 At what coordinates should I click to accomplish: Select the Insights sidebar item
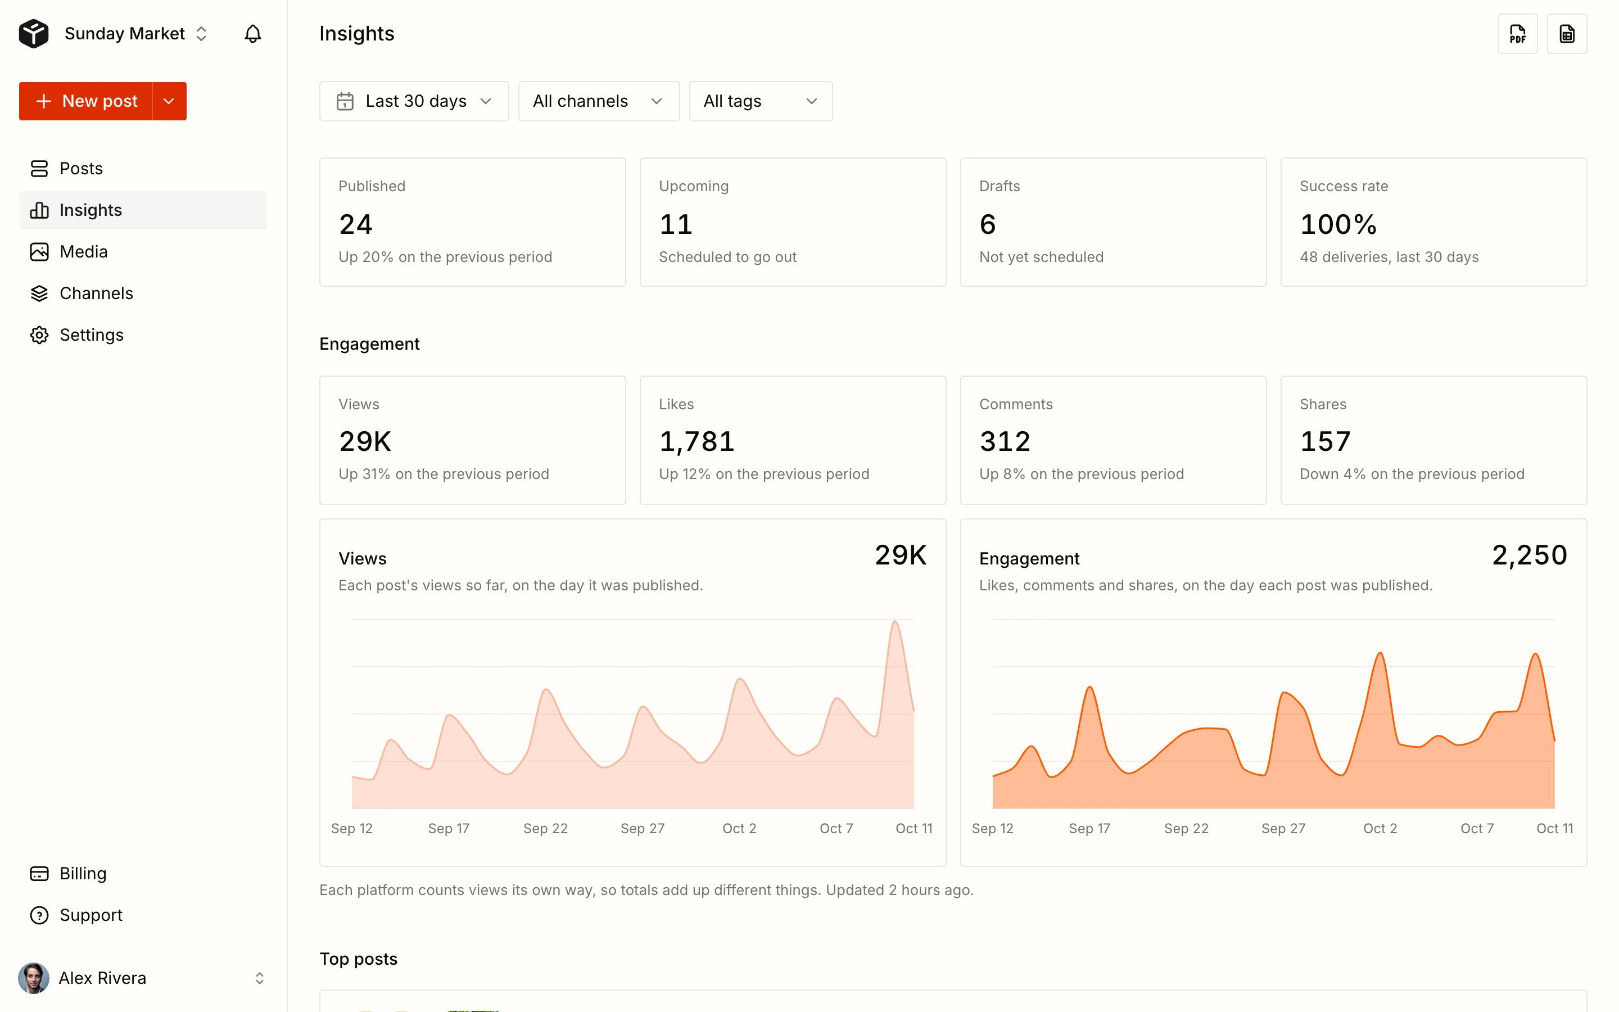[143, 210]
